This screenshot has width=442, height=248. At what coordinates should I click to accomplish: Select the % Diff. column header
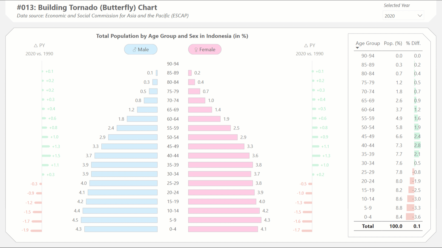(414, 43)
